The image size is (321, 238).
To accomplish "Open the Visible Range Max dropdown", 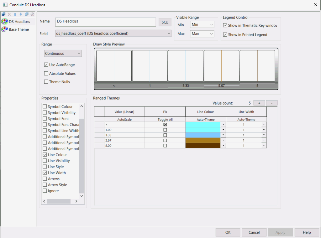I will 202,34.
